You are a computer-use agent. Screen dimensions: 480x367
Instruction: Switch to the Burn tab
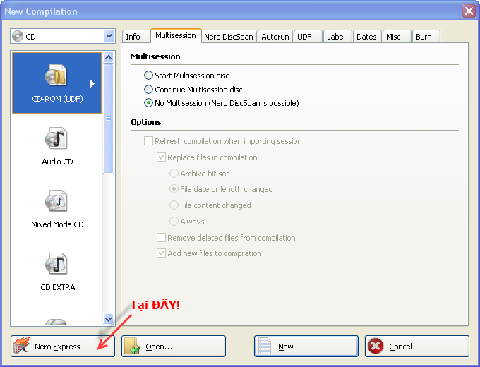(426, 37)
